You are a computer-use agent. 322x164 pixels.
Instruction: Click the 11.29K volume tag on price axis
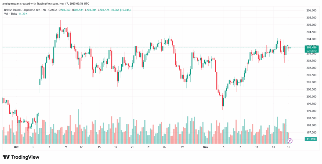pyautogui.click(x=311, y=139)
